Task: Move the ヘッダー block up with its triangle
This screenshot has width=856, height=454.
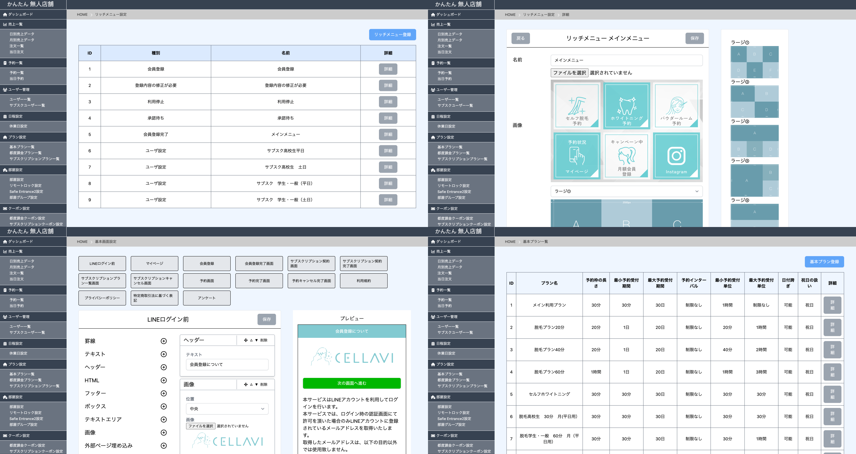Action: coord(251,340)
